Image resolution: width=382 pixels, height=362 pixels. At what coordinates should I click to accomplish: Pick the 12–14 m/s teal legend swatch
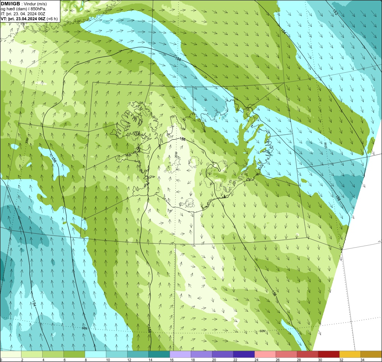coord(138,354)
